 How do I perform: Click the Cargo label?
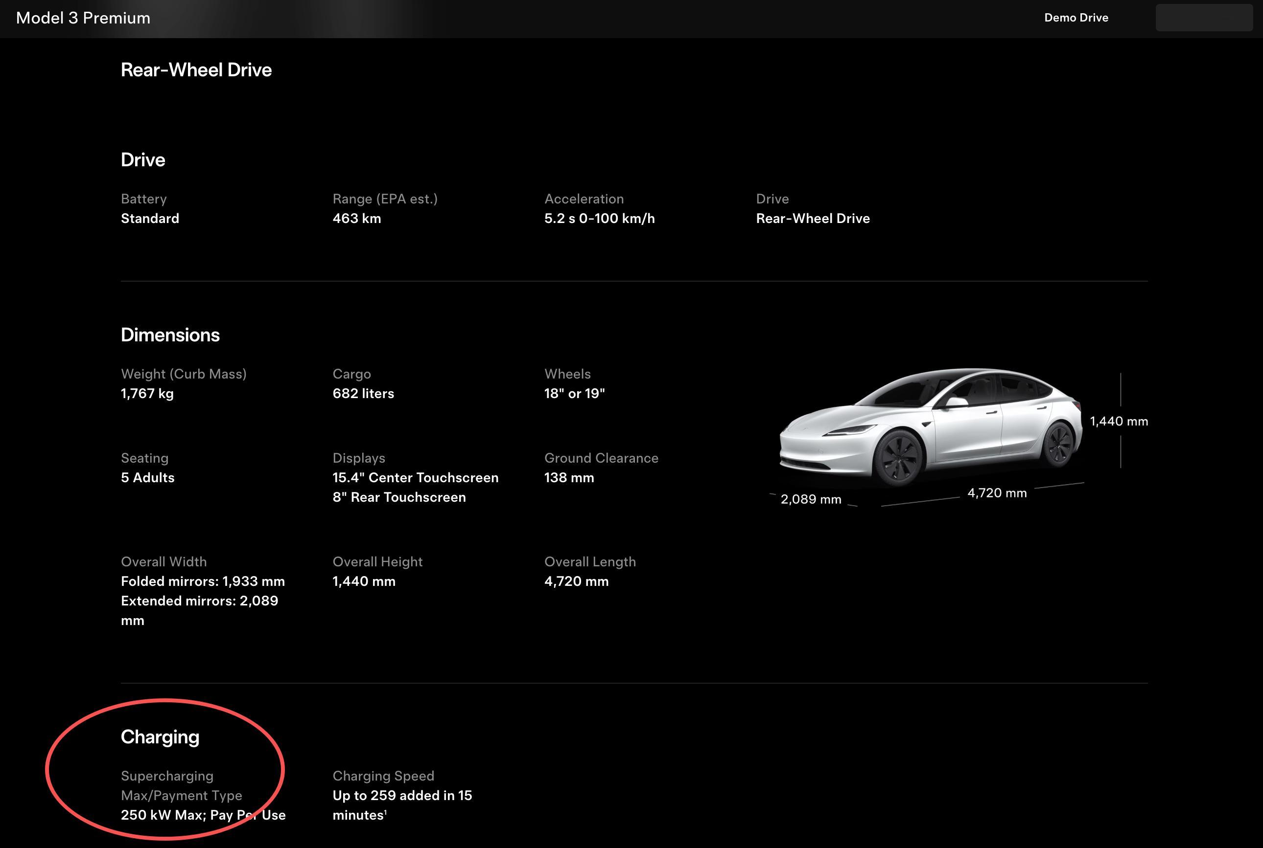tap(351, 374)
